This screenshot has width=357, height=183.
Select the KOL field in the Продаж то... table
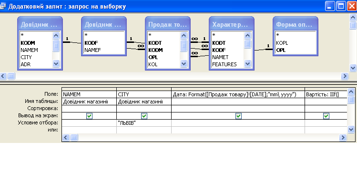pyautogui.click(x=153, y=65)
